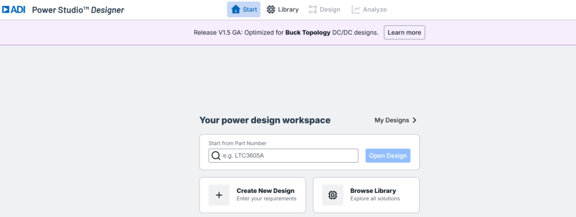Switch to the Start tab
Image resolution: width=576 pixels, height=217 pixels.
coord(244,10)
